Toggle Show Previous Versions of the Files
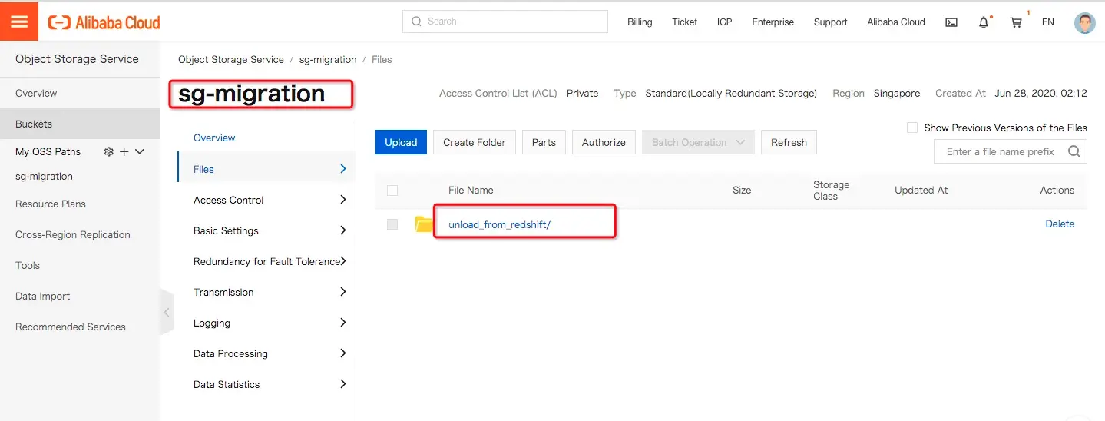This screenshot has height=421, width=1105. [x=912, y=128]
